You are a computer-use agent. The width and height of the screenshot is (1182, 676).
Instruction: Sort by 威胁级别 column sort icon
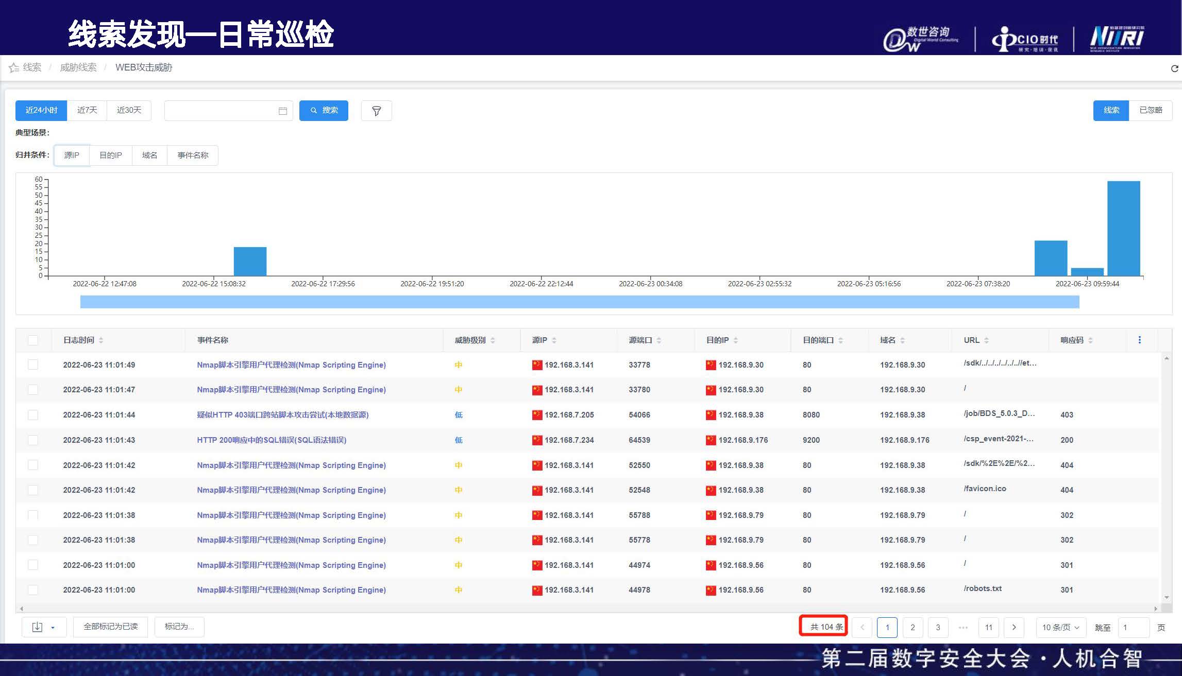click(x=493, y=340)
